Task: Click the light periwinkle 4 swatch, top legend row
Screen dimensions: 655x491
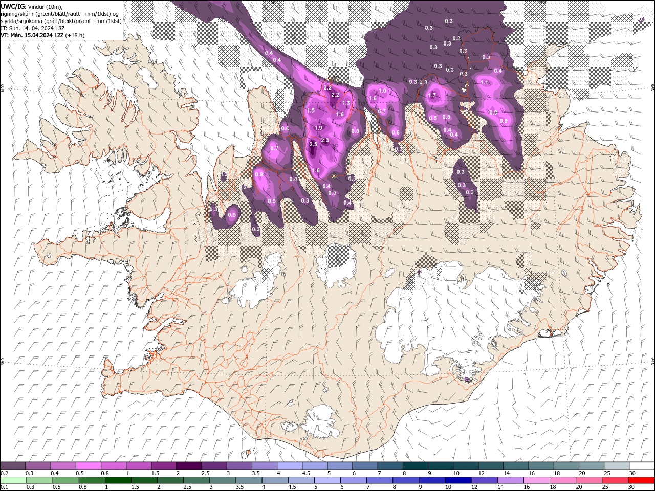Action: (x=290, y=465)
